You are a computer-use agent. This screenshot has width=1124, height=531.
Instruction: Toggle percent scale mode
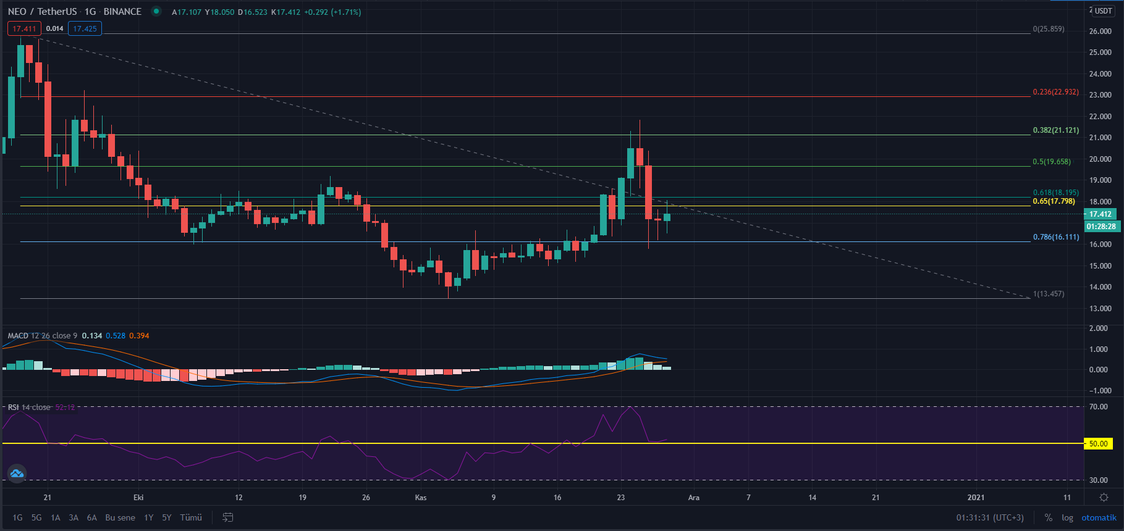tap(1048, 517)
